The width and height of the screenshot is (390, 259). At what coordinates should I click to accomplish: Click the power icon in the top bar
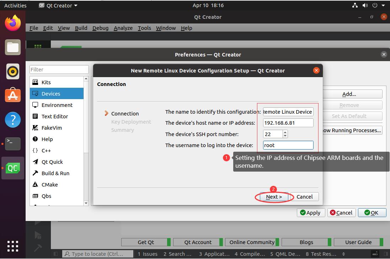375,5
